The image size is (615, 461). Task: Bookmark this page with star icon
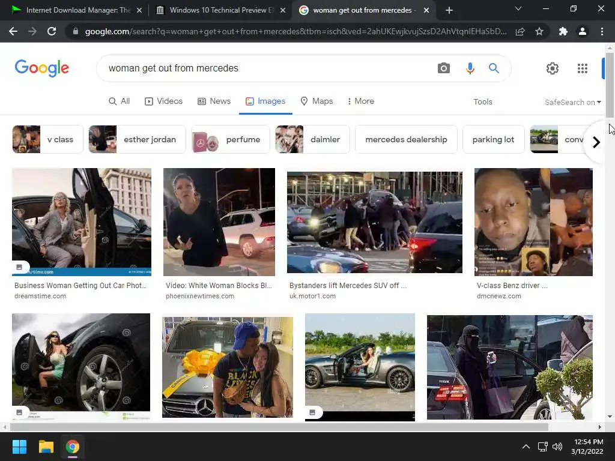(539, 31)
